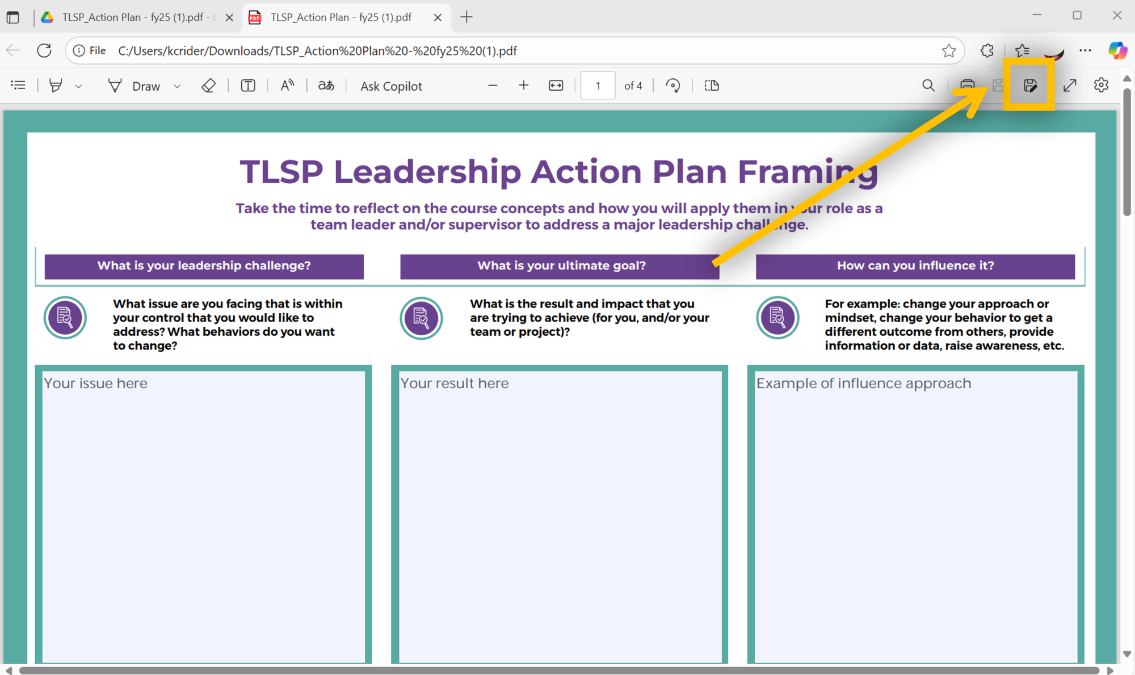Click Ask Copilot button
Screen dimensions: 1135x675
coord(391,86)
